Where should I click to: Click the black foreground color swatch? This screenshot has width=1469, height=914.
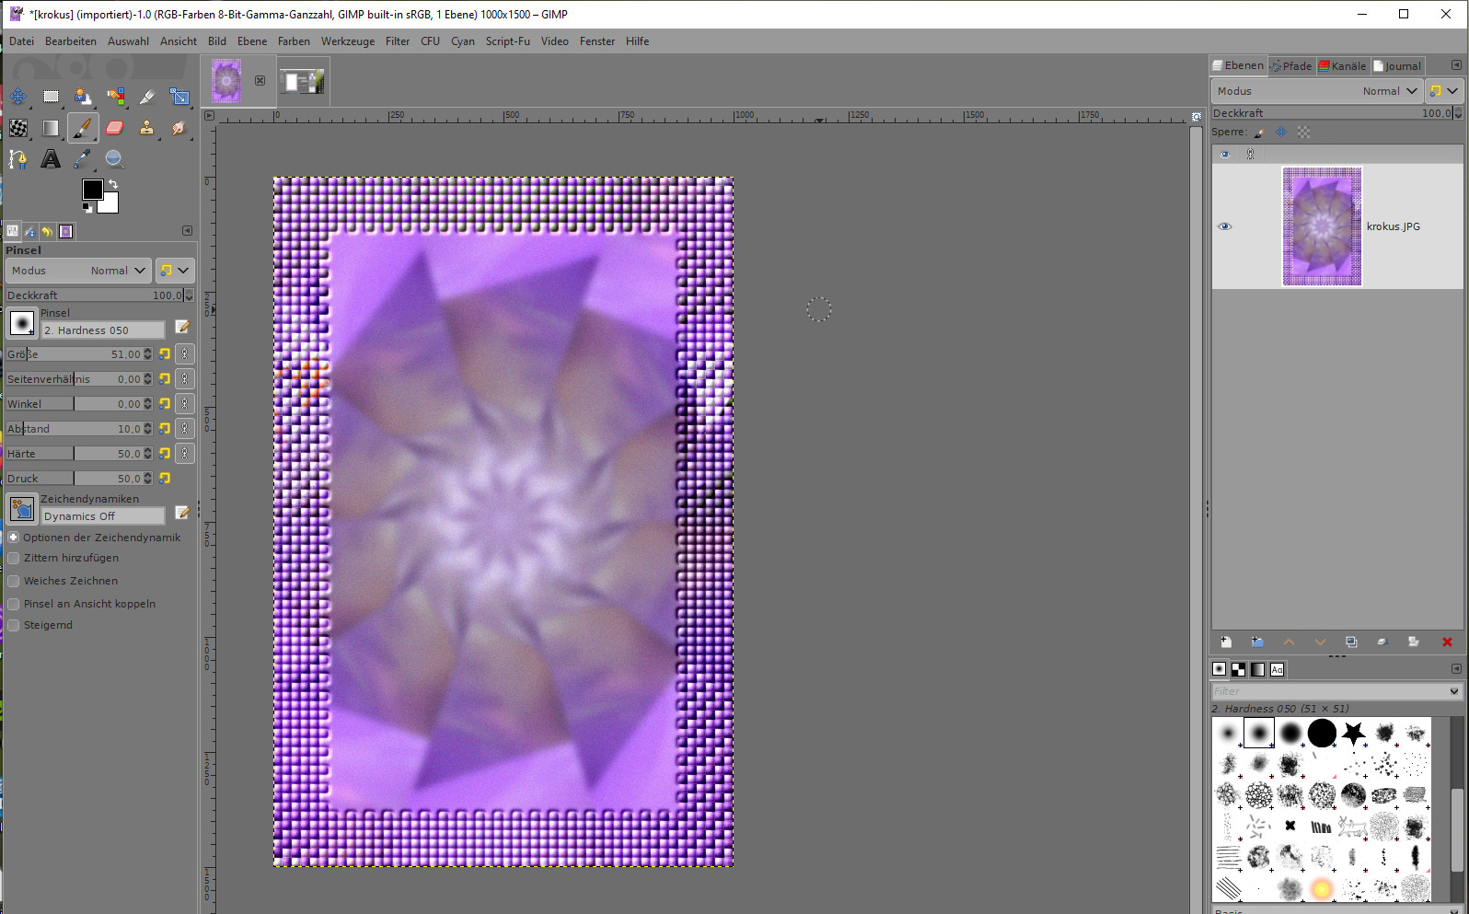pyautogui.click(x=92, y=190)
